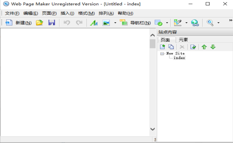Click the 导航栏 navigation bar button
Image resolution: width=233 pixels, height=143 pixels.
pos(135,23)
